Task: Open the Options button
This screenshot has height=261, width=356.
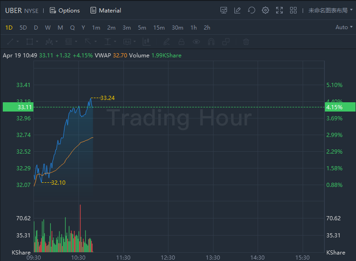Action: tap(65, 10)
